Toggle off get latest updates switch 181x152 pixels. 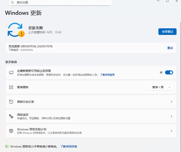pyautogui.click(x=169, y=72)
